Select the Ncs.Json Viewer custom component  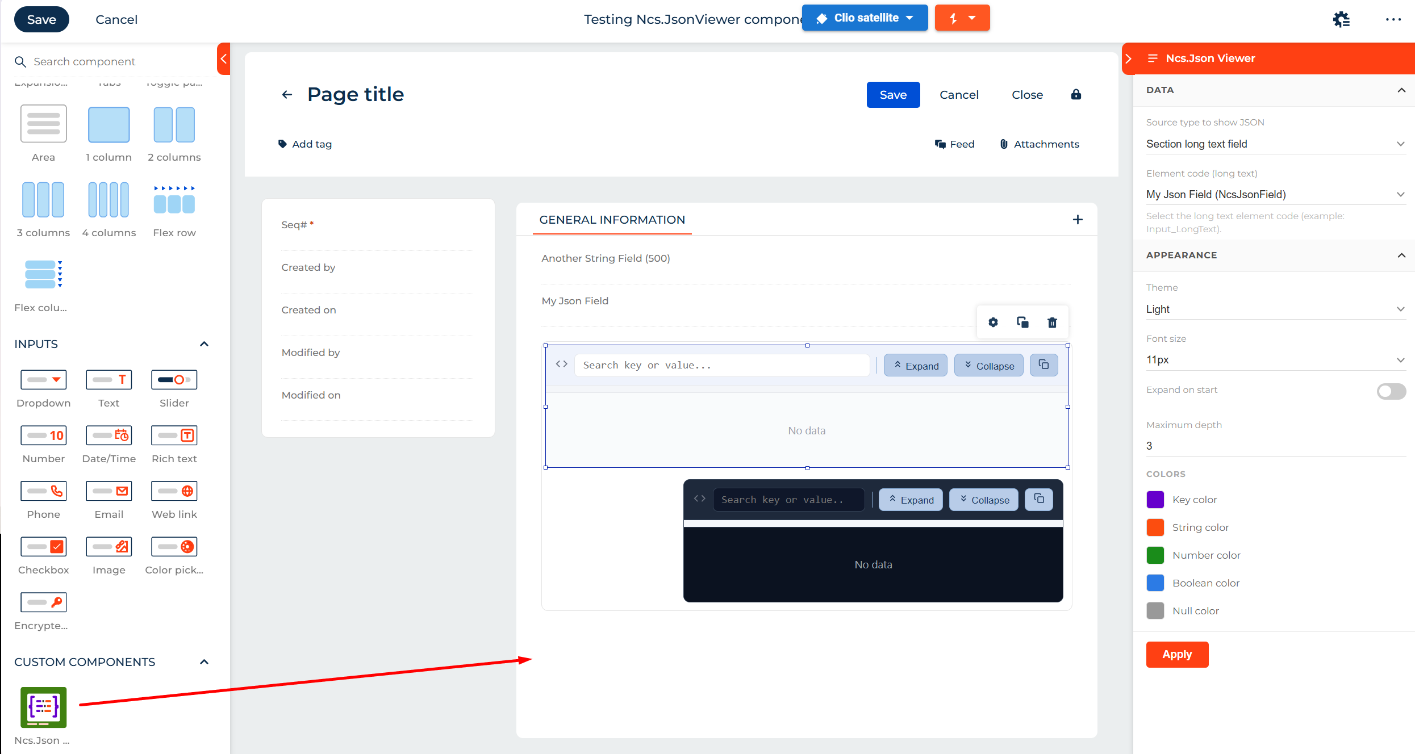click(x=43, y=707)
